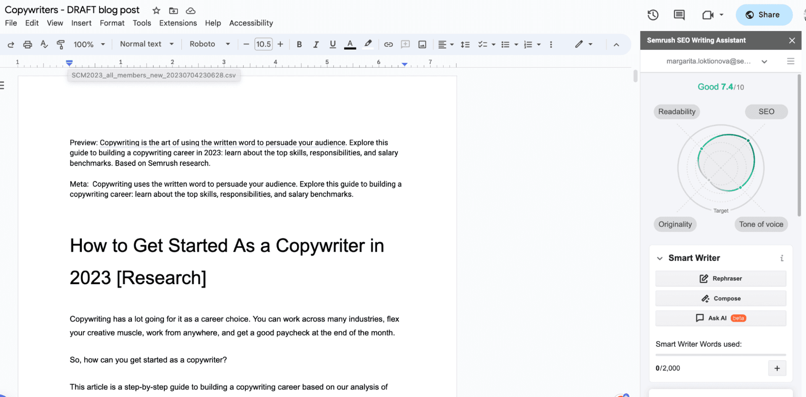Open version history clock icon
806x397 pixels.
point(653,15)
